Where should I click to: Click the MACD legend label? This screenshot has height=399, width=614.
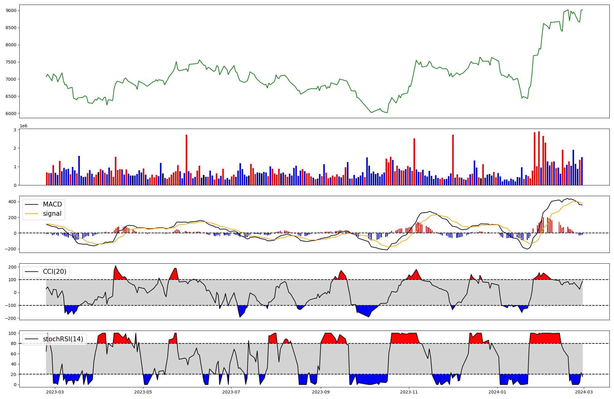coord(52,204)
